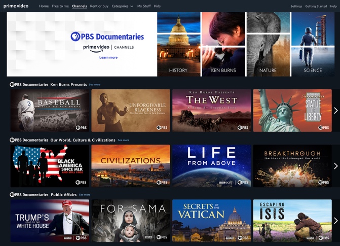Open Breakthrough thumbnail
The width and height of the screenshot is (340, 246).
click(292, 166)
